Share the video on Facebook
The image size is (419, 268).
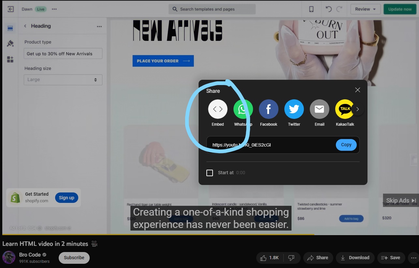[268, 109]
